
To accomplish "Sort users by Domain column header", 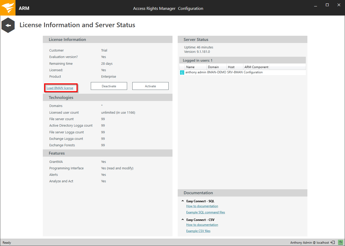I will 213,67.
